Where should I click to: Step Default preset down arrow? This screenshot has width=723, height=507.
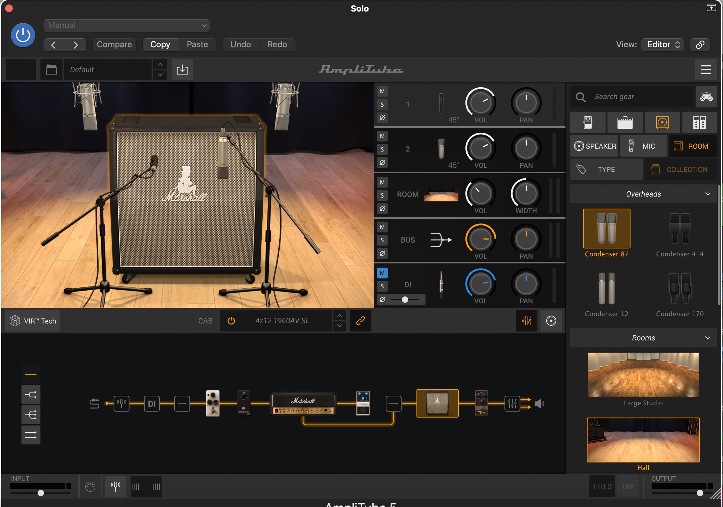(x=160, y=74)
